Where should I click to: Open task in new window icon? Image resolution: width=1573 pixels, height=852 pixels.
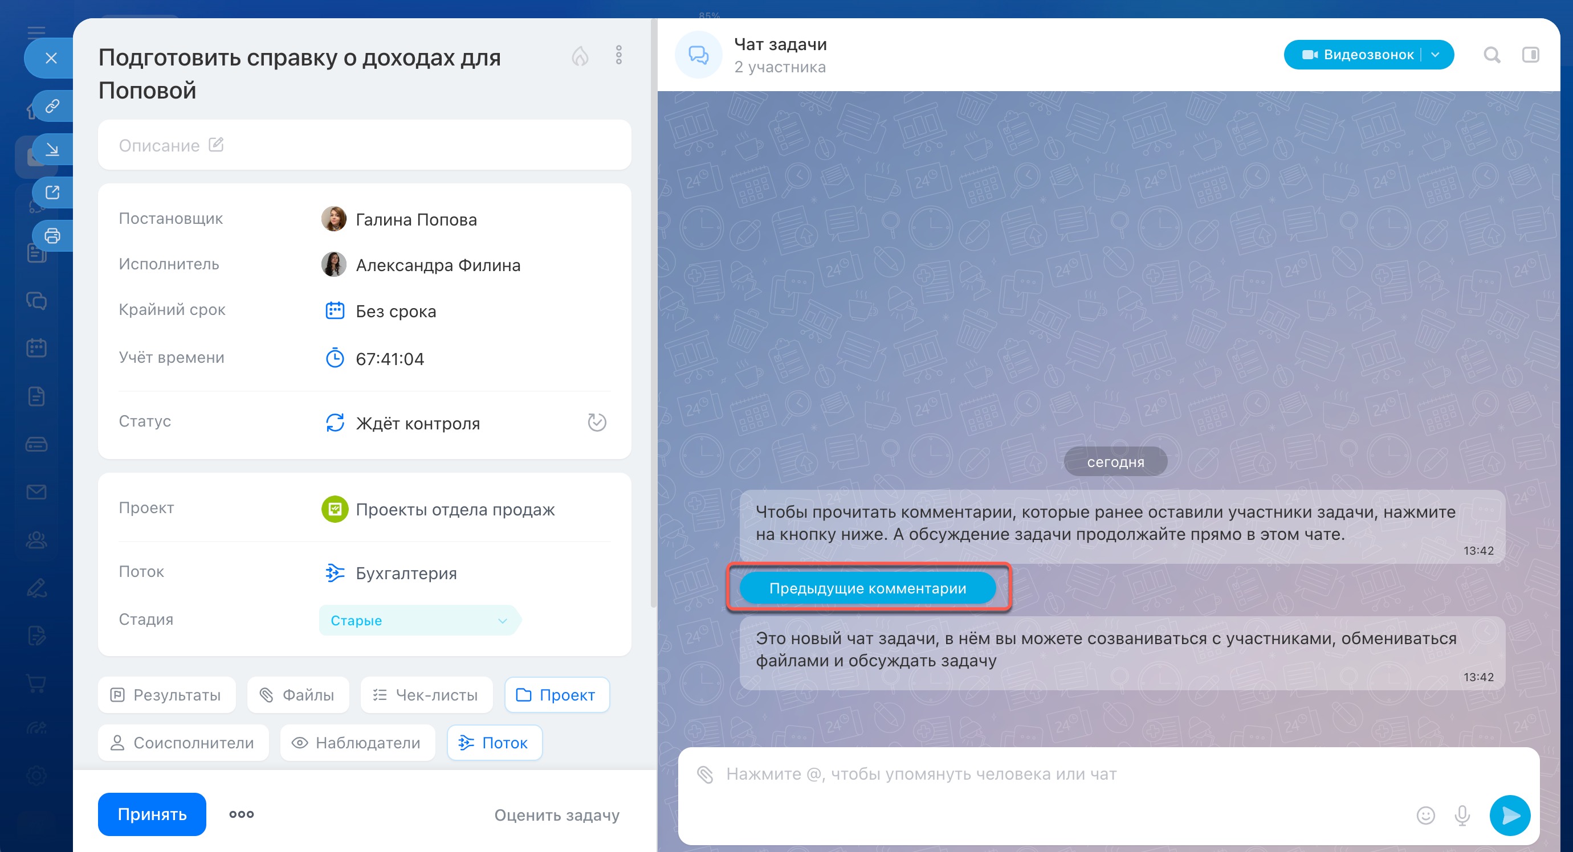pos(52,193)
